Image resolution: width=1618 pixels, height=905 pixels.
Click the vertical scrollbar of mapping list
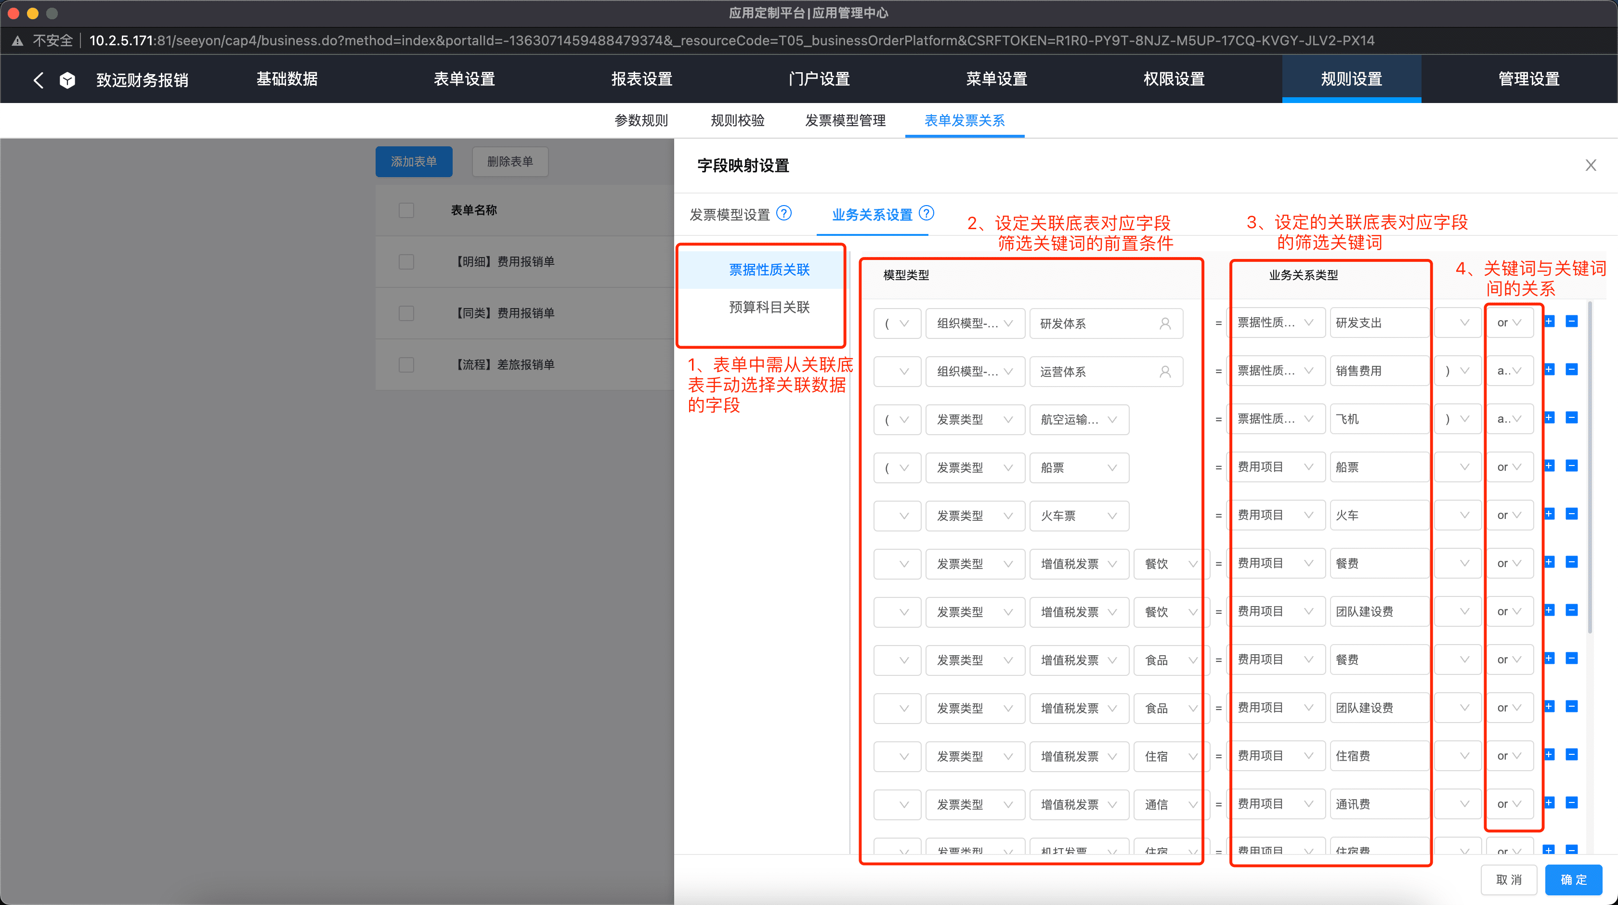pos(1590,468)
